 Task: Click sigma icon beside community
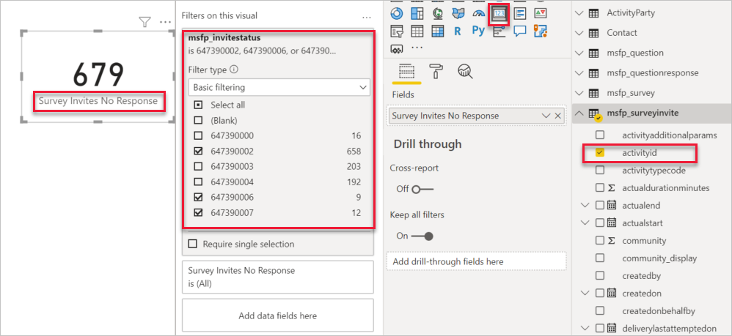pyautogui.click(x=611, y=241)
